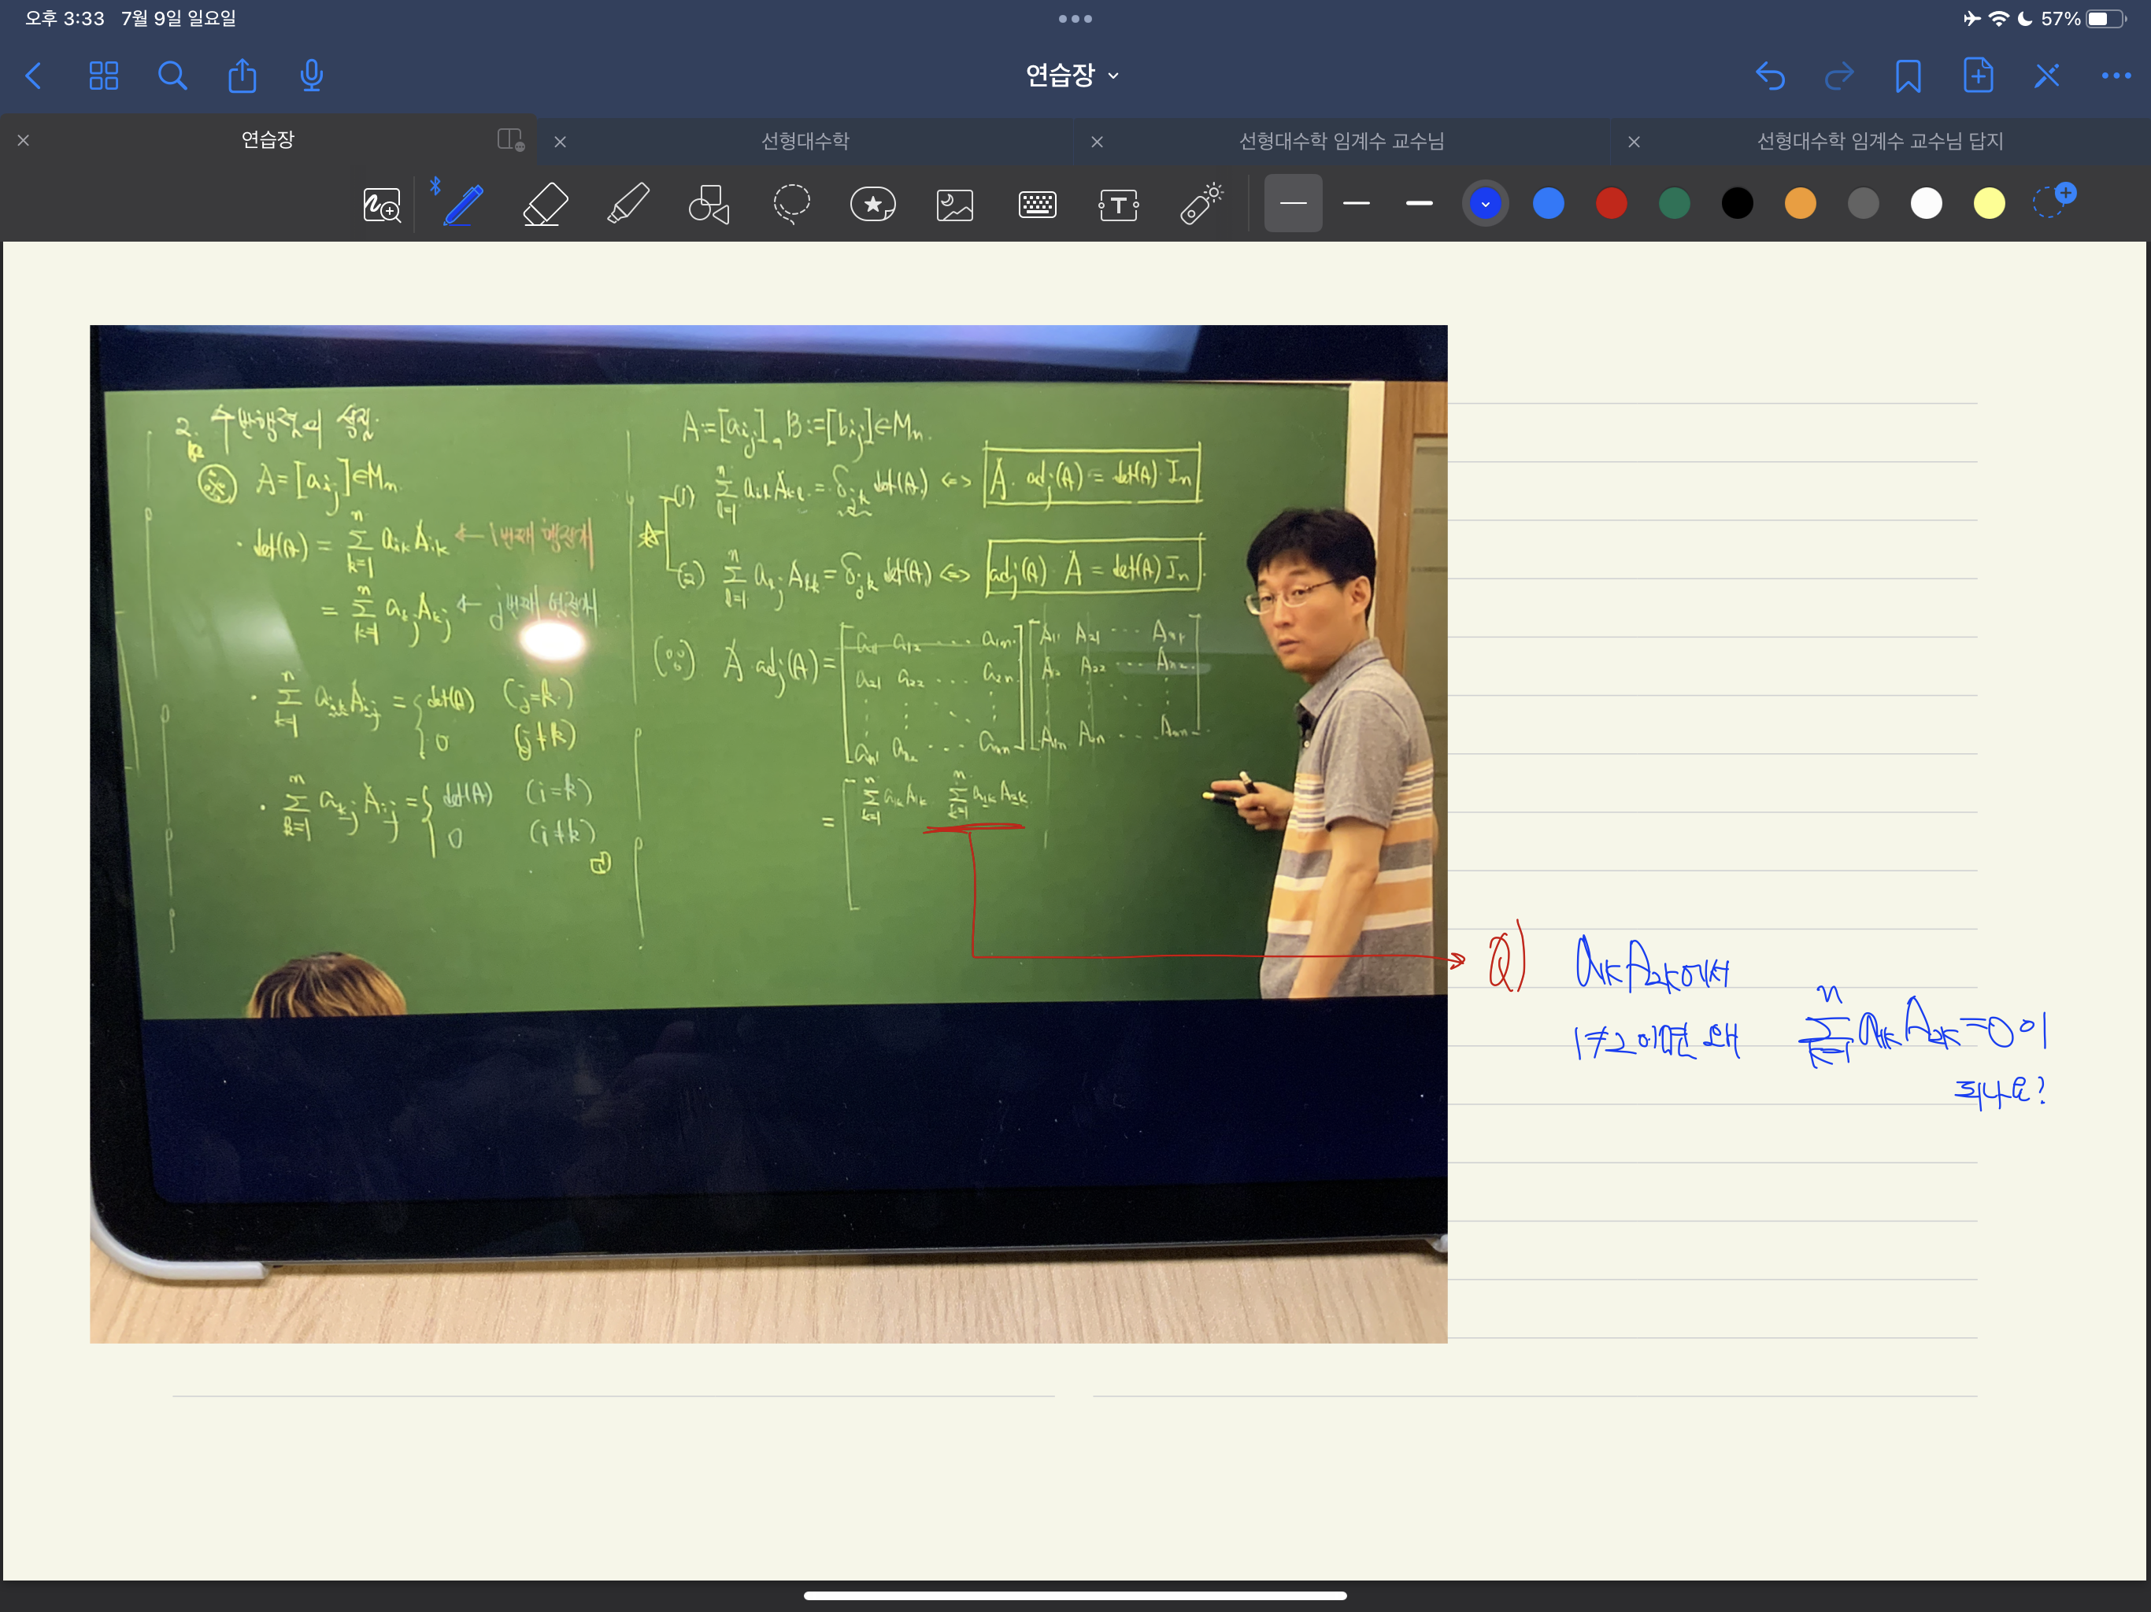Insert a picture with the Image tool
Viewport: 2151px width, 1612px height.
coord(955,204)
